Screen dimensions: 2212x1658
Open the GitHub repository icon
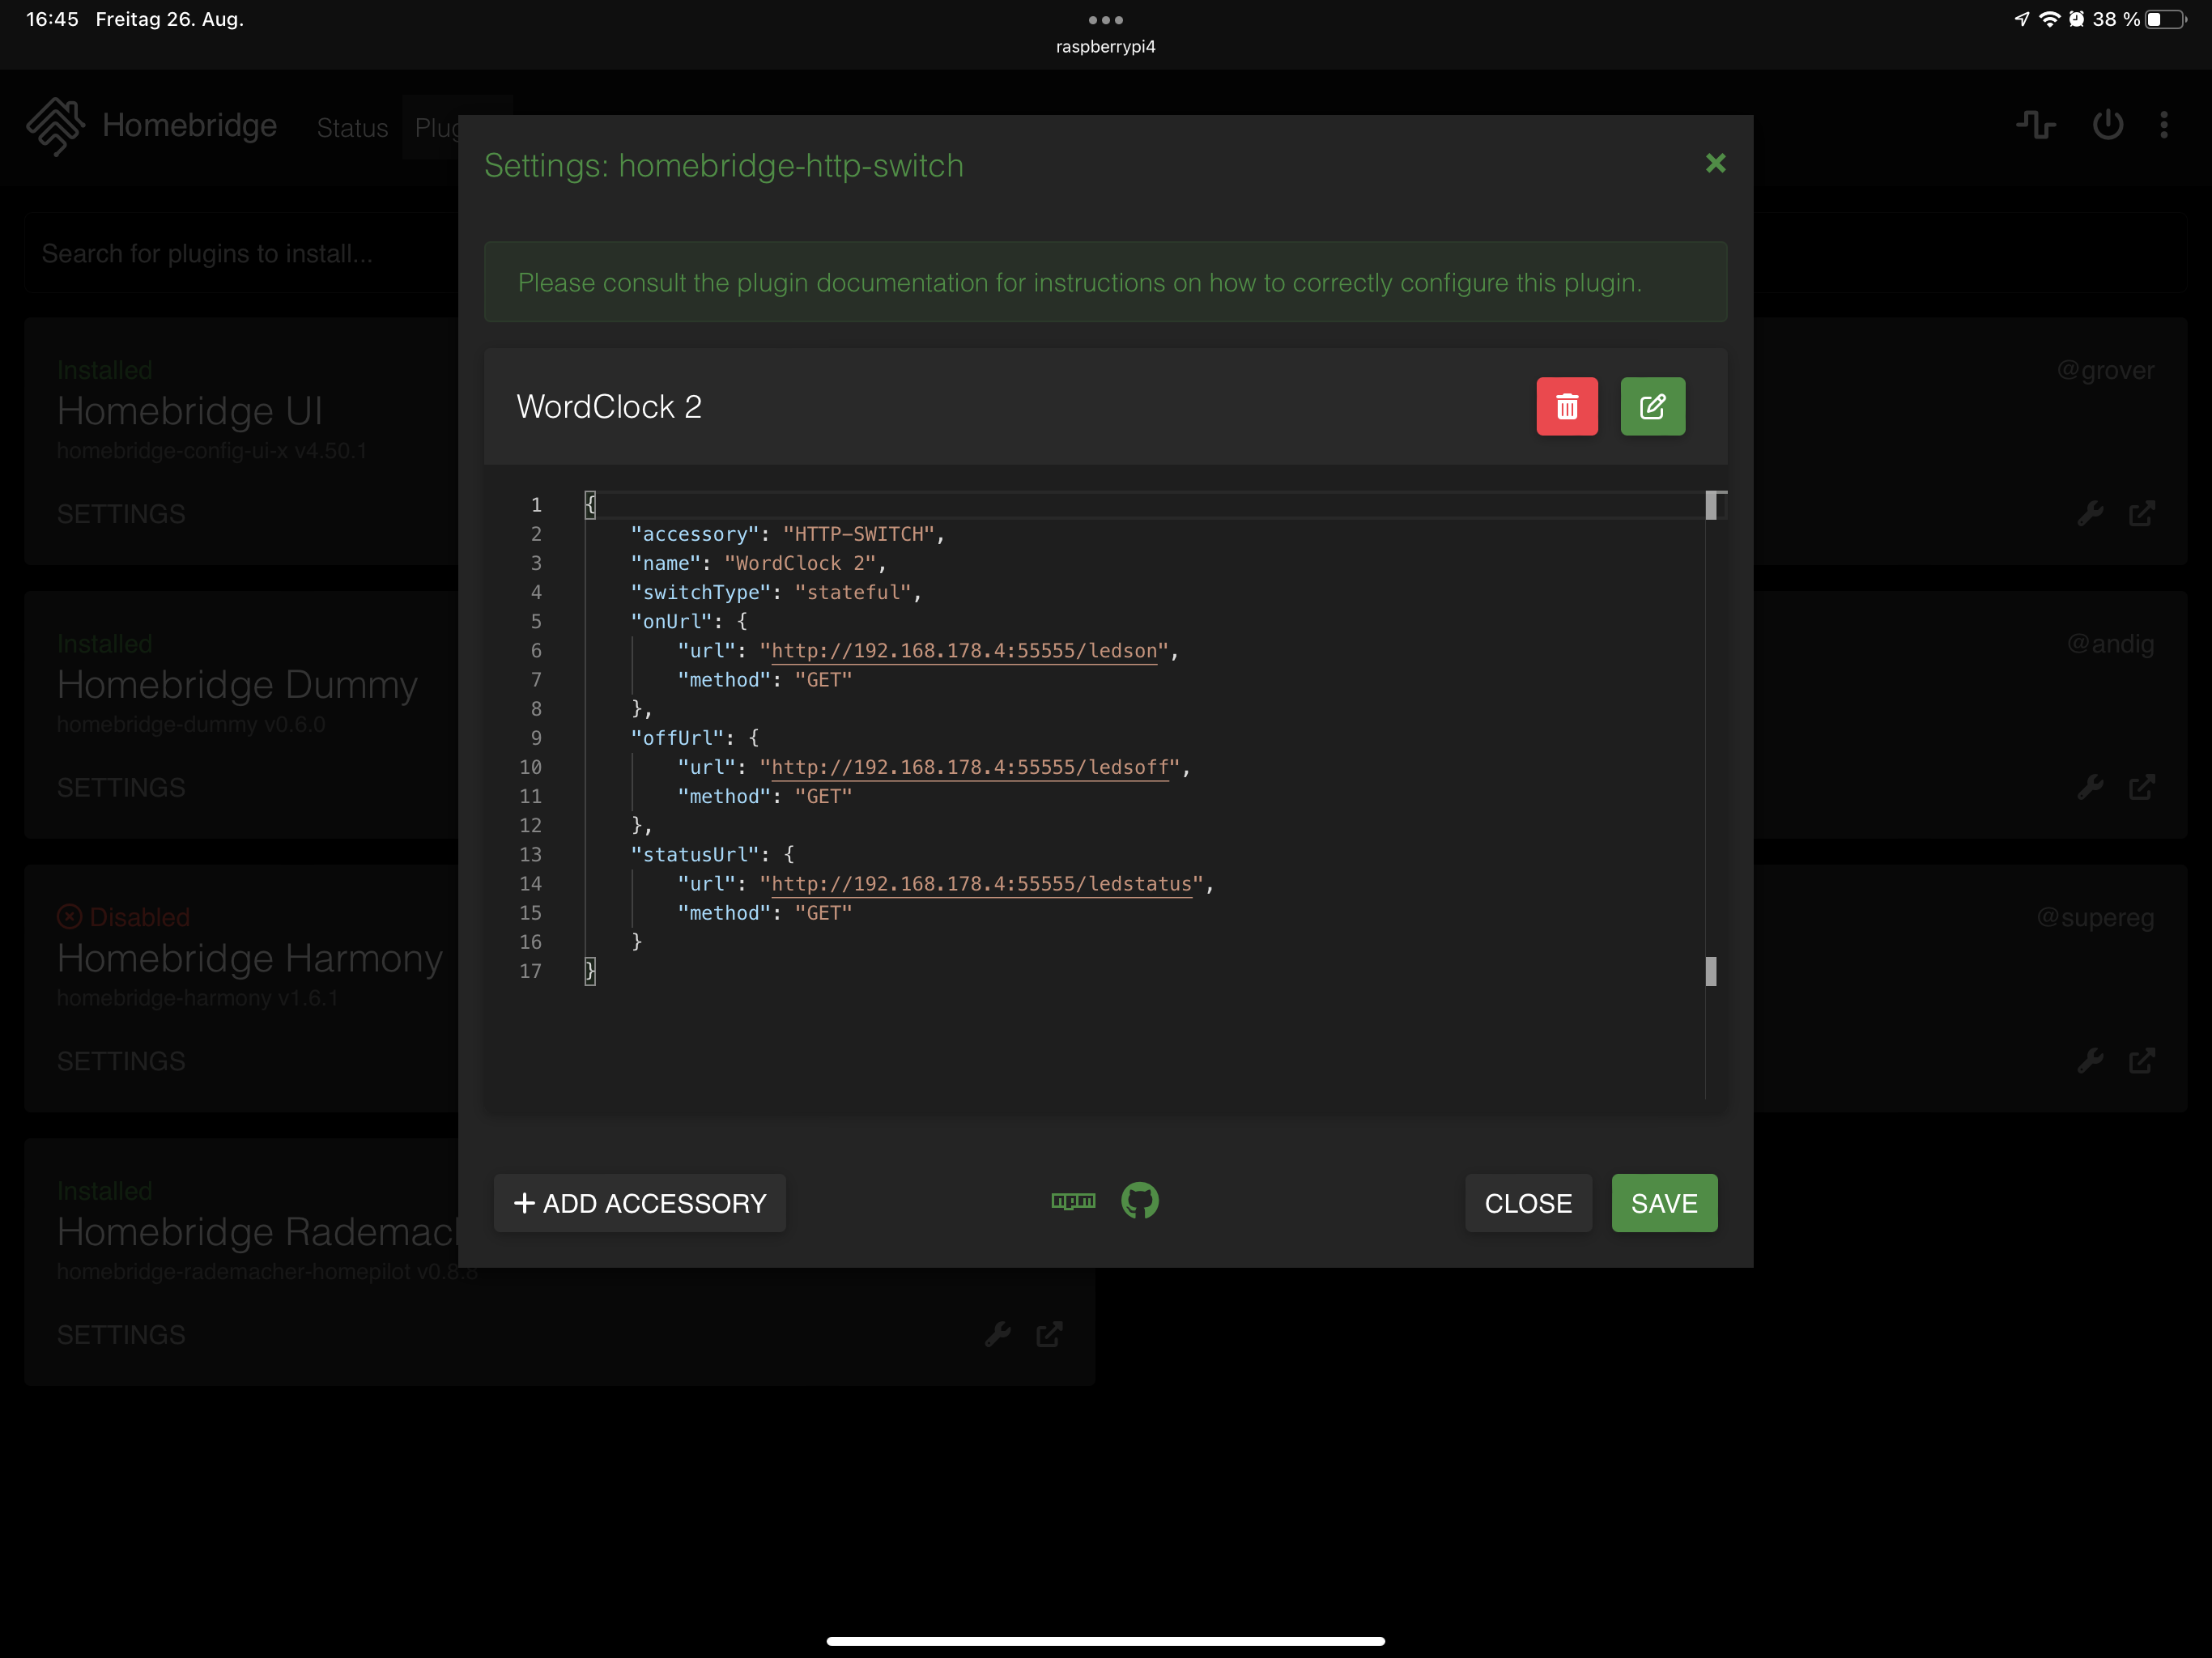coord(1139,1201)
